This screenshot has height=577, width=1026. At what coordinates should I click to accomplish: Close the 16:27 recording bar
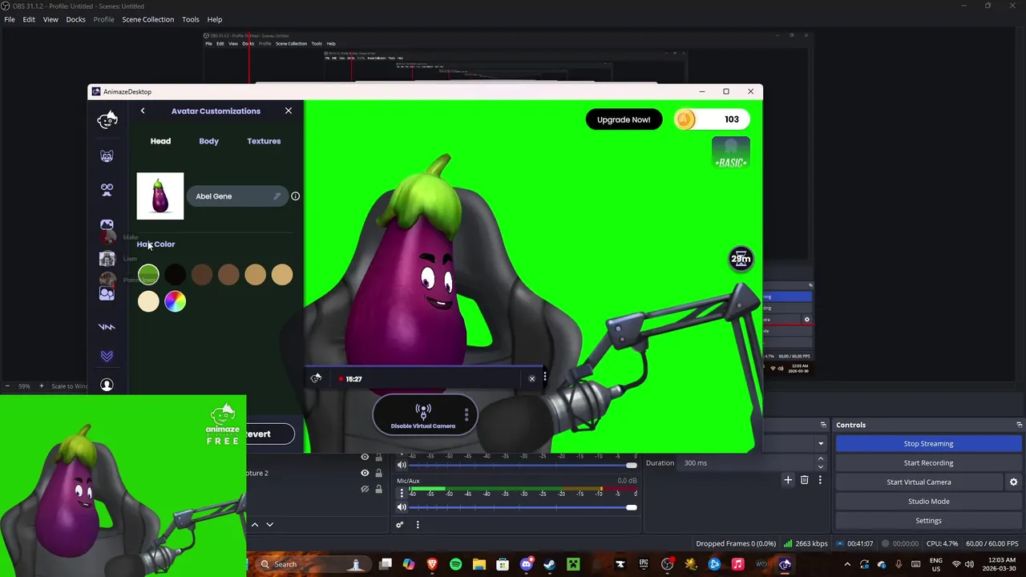click(531, 379)
